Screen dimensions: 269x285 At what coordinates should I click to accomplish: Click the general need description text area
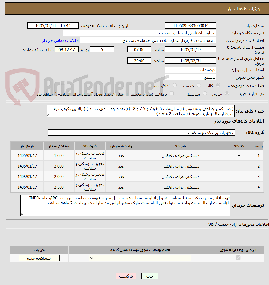141,111
